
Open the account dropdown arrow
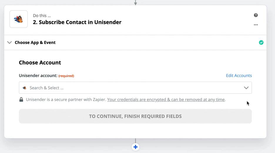point(246,88)
